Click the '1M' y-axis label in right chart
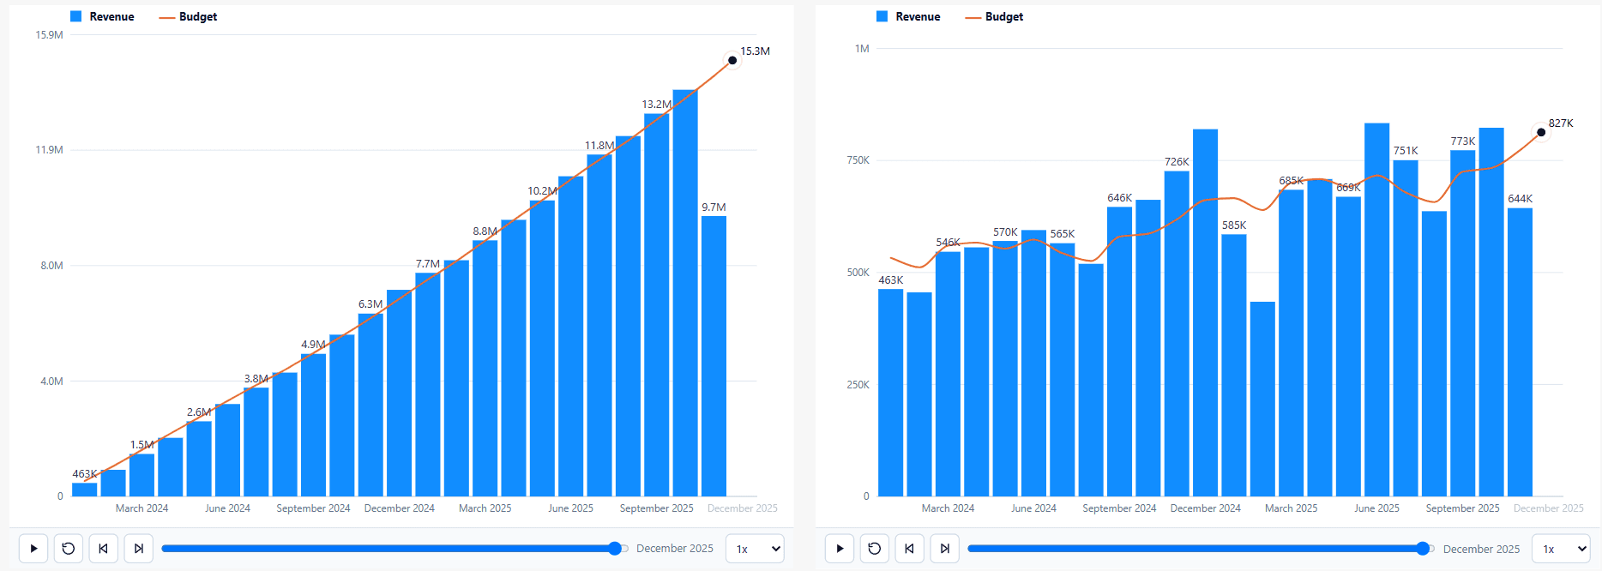The width and height of the screenshot is (1602, 571). click(x=862, y=49)
